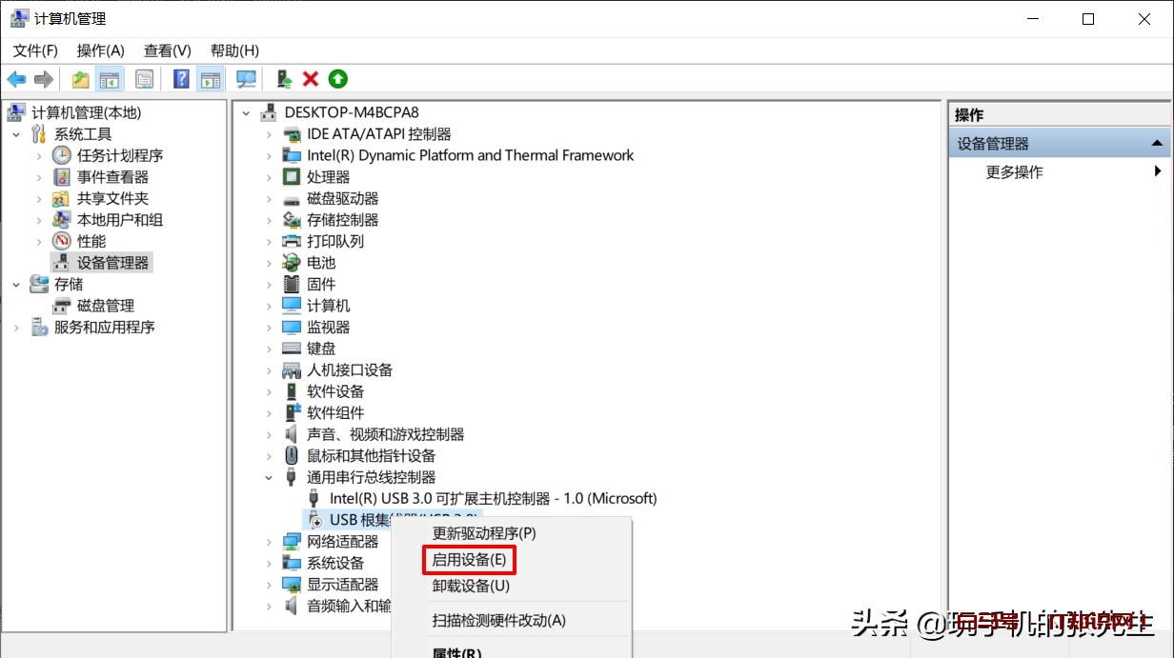Click the back arrow toolbar icon
Viewport: 1174px width, 658px height.
click(x=16, y=79)
